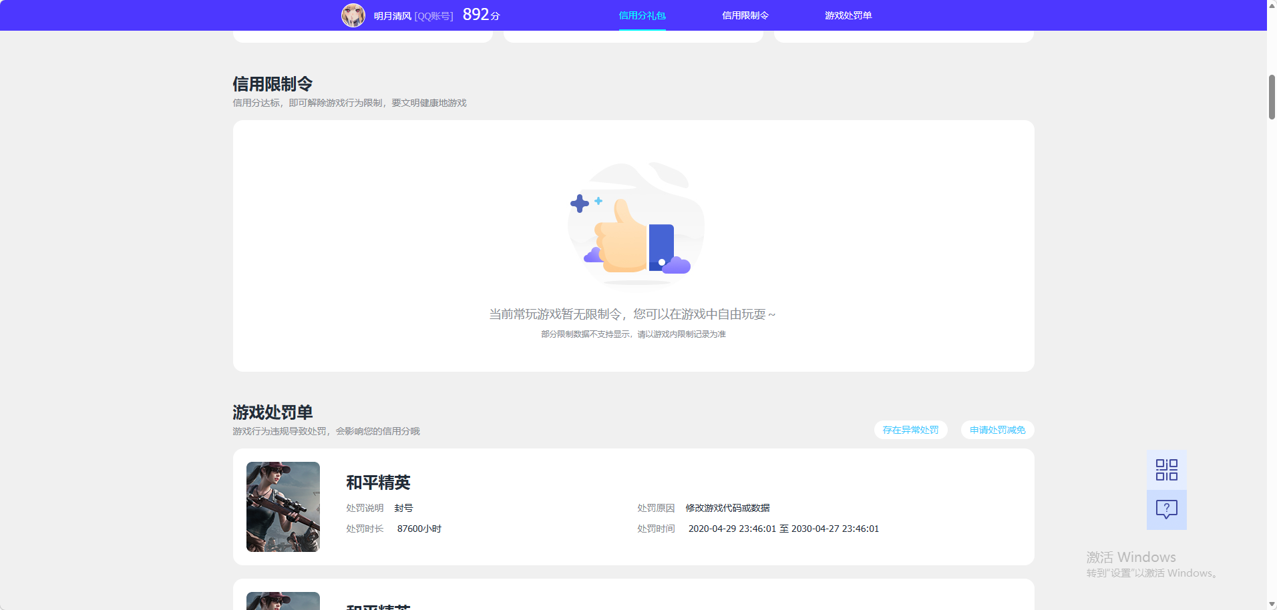
Task: Open the 和平精英 title link
Action: coord(379,483)
